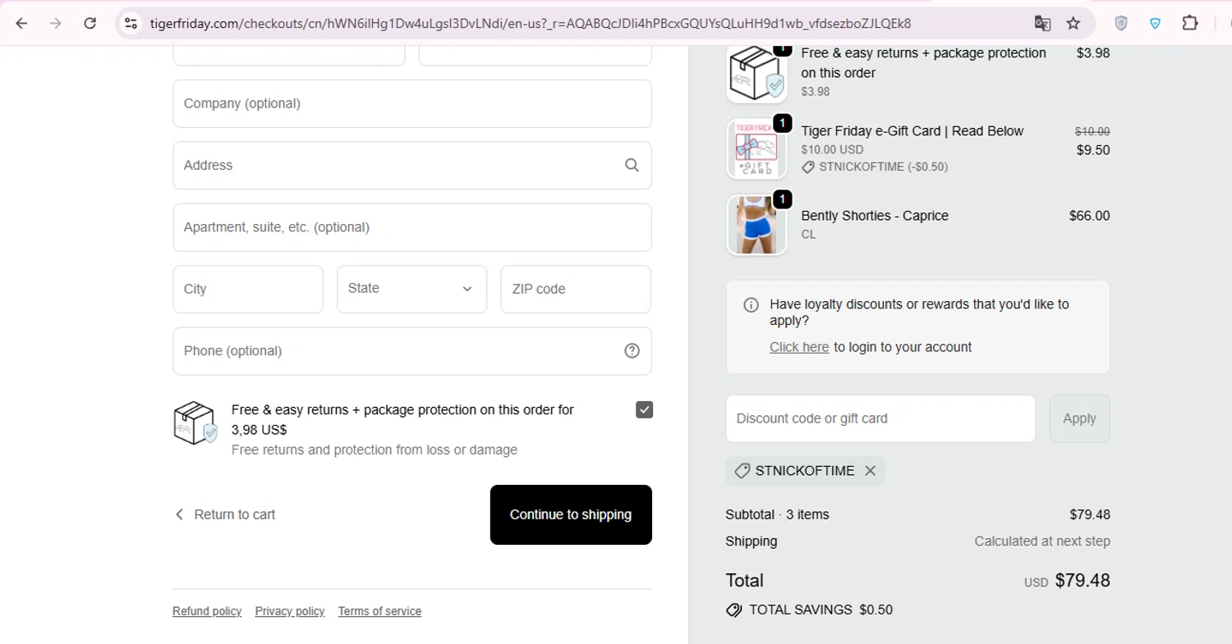The image size is (1232, 644).
Task: Uncheck the package protection checkbox
Action: click(x=645, y=409)
